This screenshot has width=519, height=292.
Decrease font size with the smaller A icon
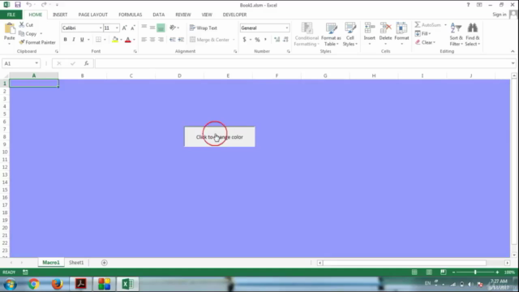pyautogui.click(x=133, y=28)
